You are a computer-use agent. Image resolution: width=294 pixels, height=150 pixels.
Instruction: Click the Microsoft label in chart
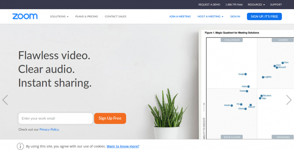(282, 67)
